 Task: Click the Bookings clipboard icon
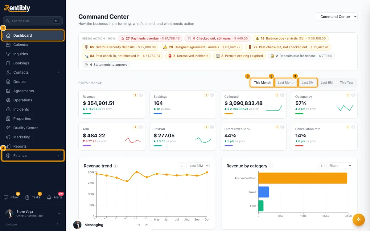8,63
